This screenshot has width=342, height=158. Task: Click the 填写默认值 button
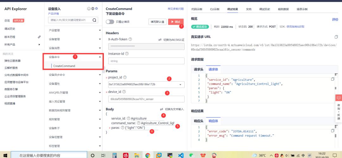[x=157, y=22]
